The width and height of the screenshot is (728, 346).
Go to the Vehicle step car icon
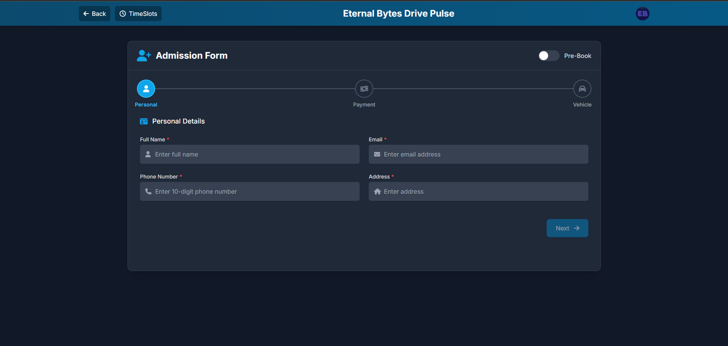click(x=582, y=89)
